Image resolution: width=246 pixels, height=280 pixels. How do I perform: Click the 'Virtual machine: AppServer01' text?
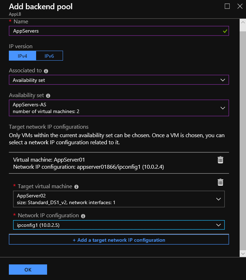tap(49, 159)
